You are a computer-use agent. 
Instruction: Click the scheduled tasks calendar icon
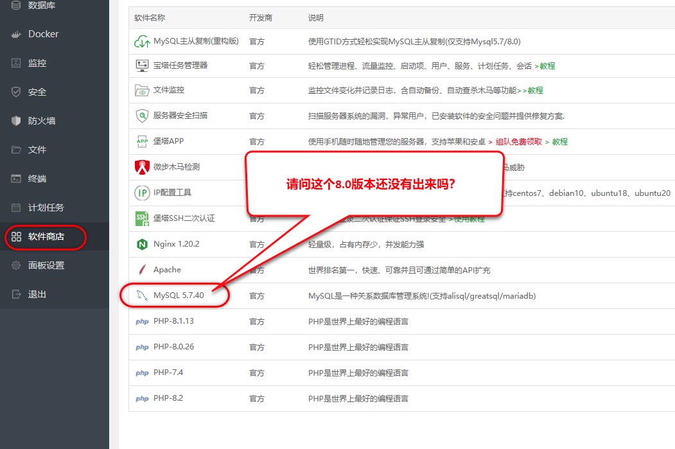(x=16, y=207)
